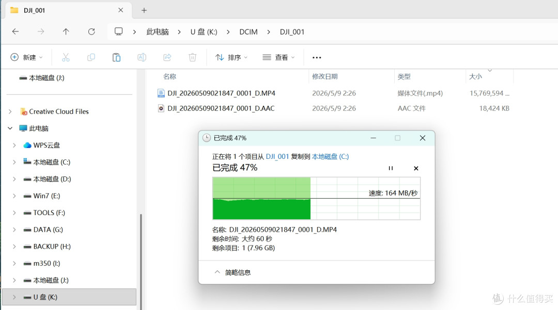This screenshot has width=558, height=310.
Task: Expand the m350 (I:) node
Action: click(x=14, y=263)
